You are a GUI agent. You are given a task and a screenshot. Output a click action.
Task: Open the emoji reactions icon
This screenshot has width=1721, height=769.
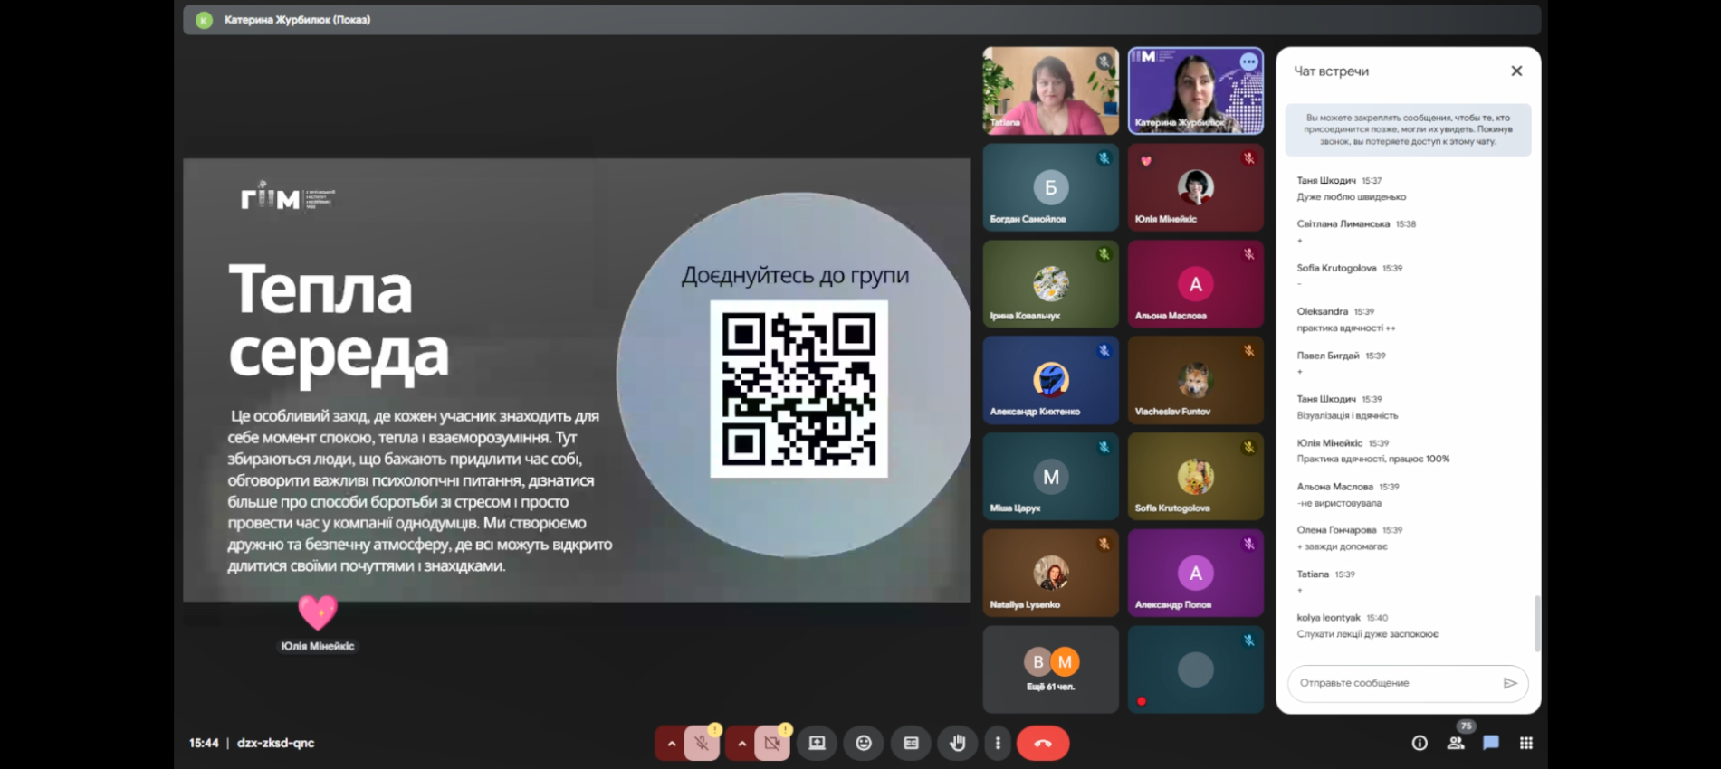coord(864,744)
